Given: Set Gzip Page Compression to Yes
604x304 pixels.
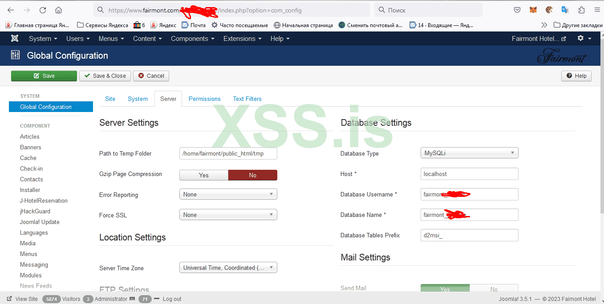Looking at the screenshot, I should click(204, 175).
